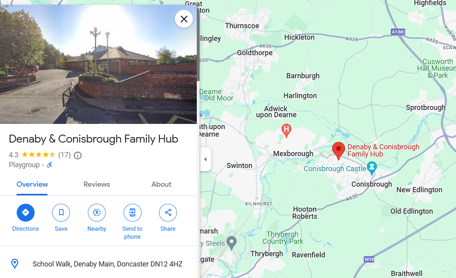
Task: Click the red Family Hub location pin
Action: coord(338,151)
